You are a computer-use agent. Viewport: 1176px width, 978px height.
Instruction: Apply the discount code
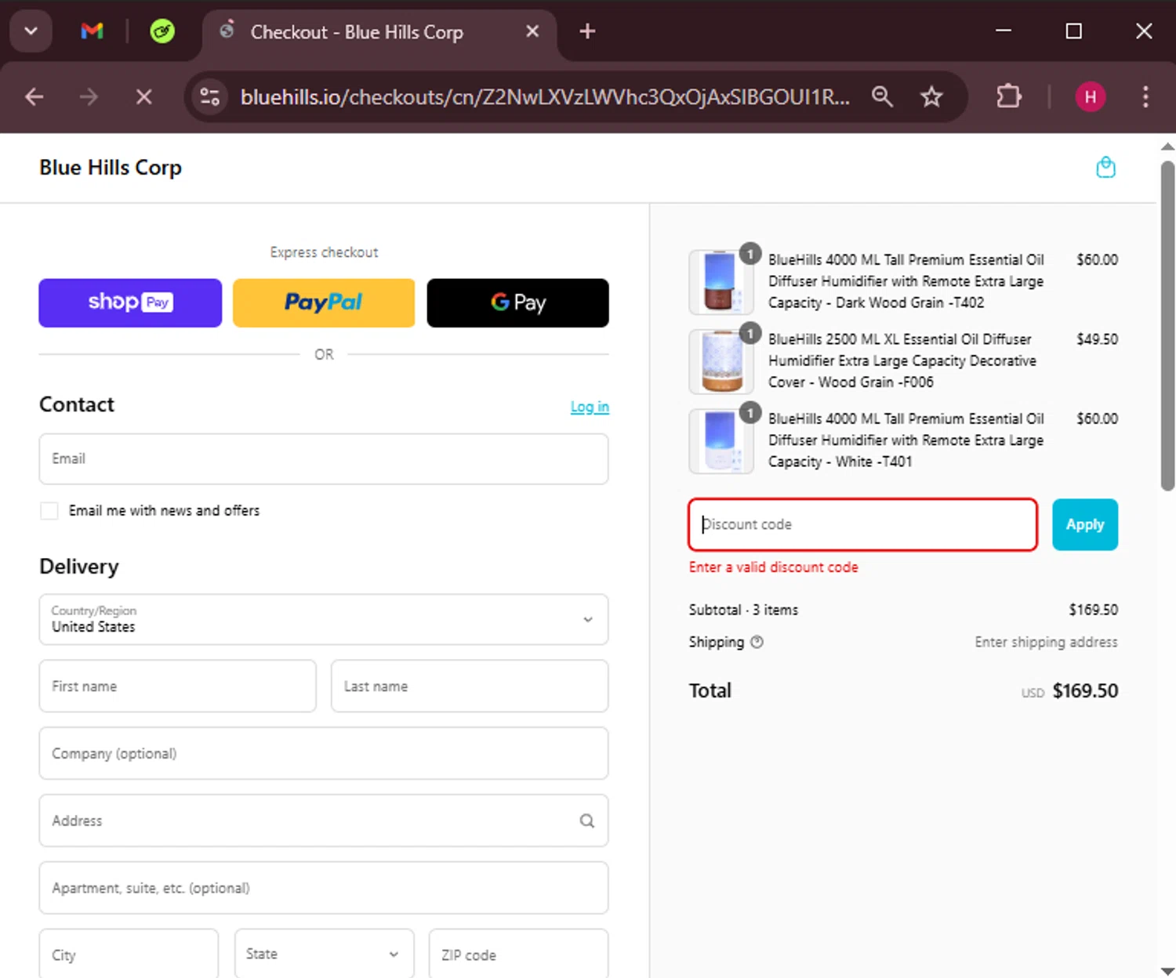[x=1085, y=524]
